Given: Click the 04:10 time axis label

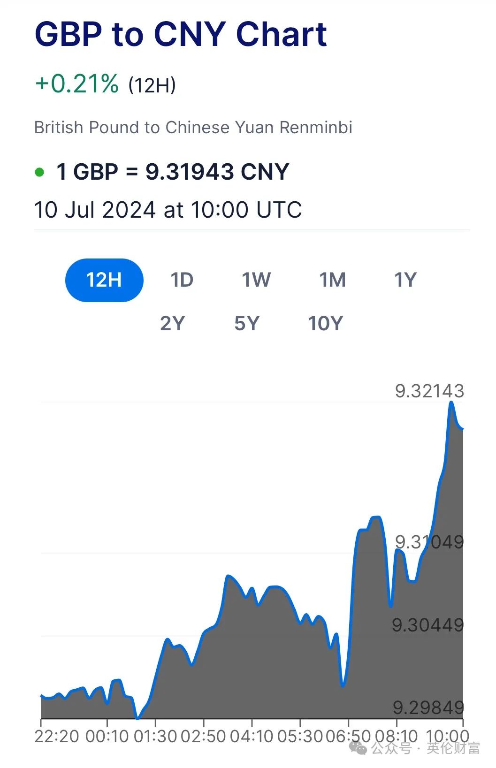Looking at the screenshot, I should point(251,736).
